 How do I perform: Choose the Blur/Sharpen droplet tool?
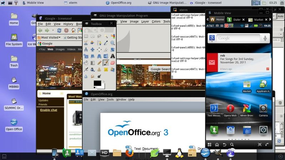pos(86,76)
